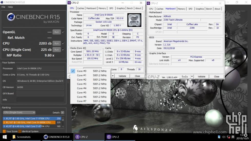This screenshot has width=251, height=141.
Task: Click the Cinebench sphere logo
Action: [x=11, y=17]
